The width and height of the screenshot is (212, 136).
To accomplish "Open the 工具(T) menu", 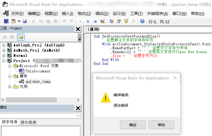I will pos(137,14).
